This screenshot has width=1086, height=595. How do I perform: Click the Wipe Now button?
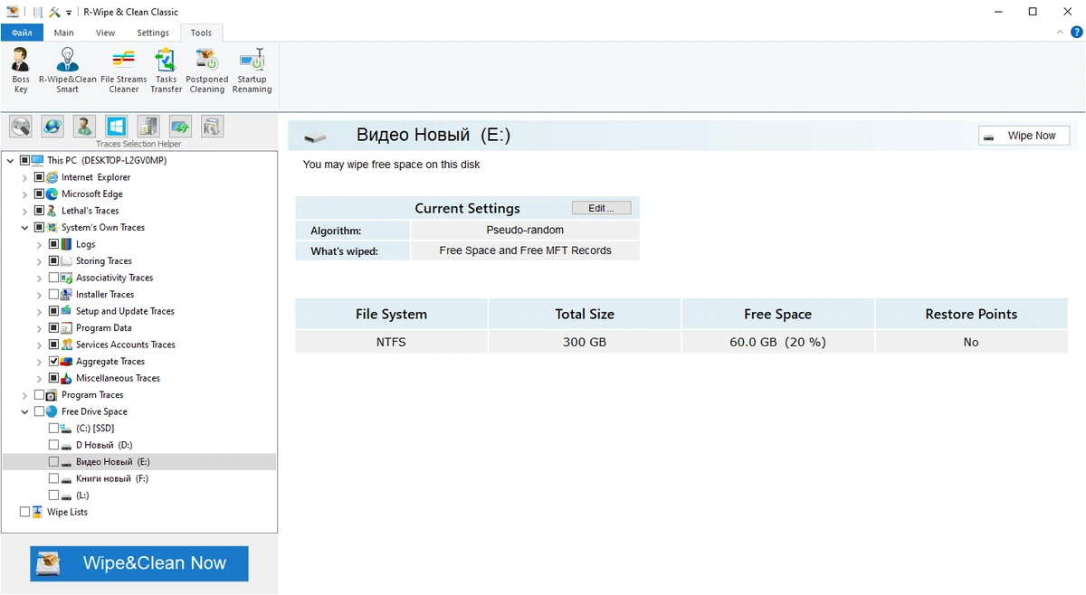click(1024, 136)
